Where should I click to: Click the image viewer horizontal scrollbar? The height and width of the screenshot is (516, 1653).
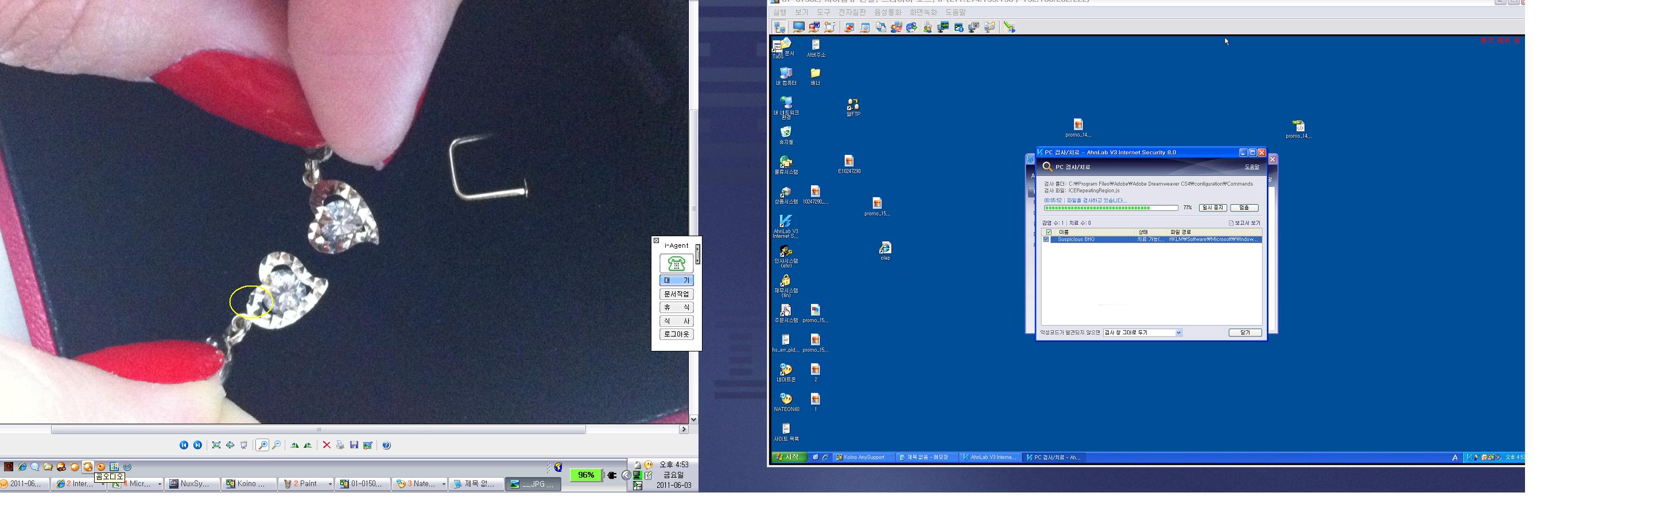(x=319, y=429)
